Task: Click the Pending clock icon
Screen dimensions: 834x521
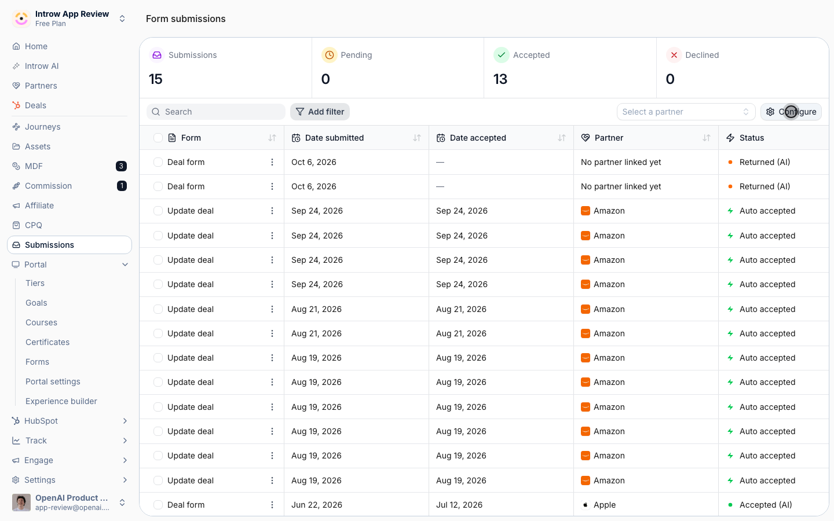Action: click(x=329, y=55)
